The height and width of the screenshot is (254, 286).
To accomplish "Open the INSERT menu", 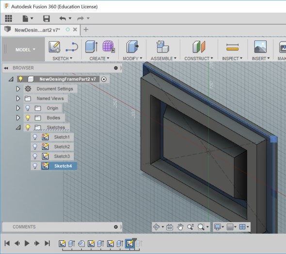I will point(261,59).
